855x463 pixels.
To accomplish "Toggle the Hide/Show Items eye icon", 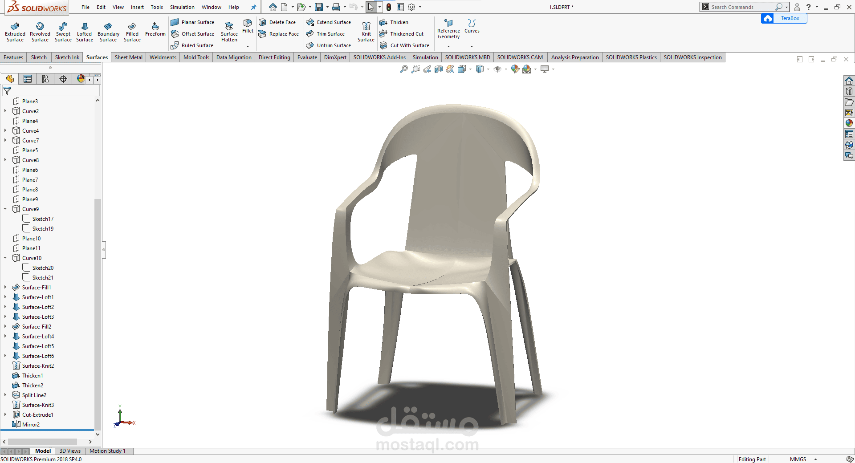I will coord(497,69).
